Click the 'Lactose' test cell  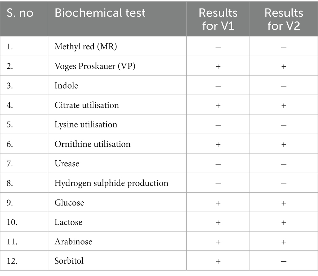(x=68, y=222)
